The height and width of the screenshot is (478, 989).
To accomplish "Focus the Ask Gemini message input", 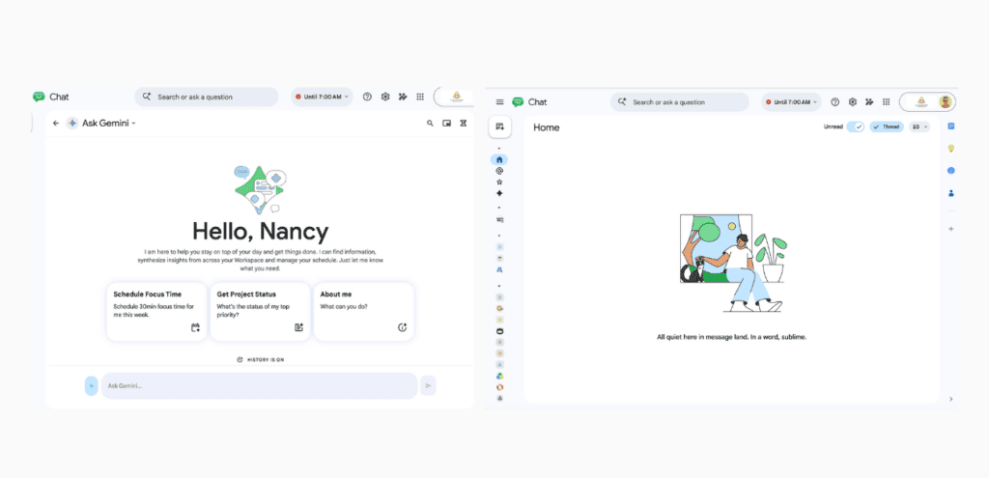I will coord(259,385).
